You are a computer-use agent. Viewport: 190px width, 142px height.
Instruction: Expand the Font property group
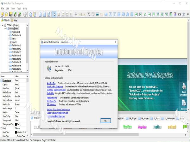pos(2,128)
